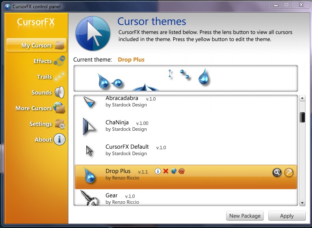Viewport: 312px width, 228px height.
Task: Click the Abracadabra cursor thumbnail
Action: pyautogui.click(x=89, y=102)
